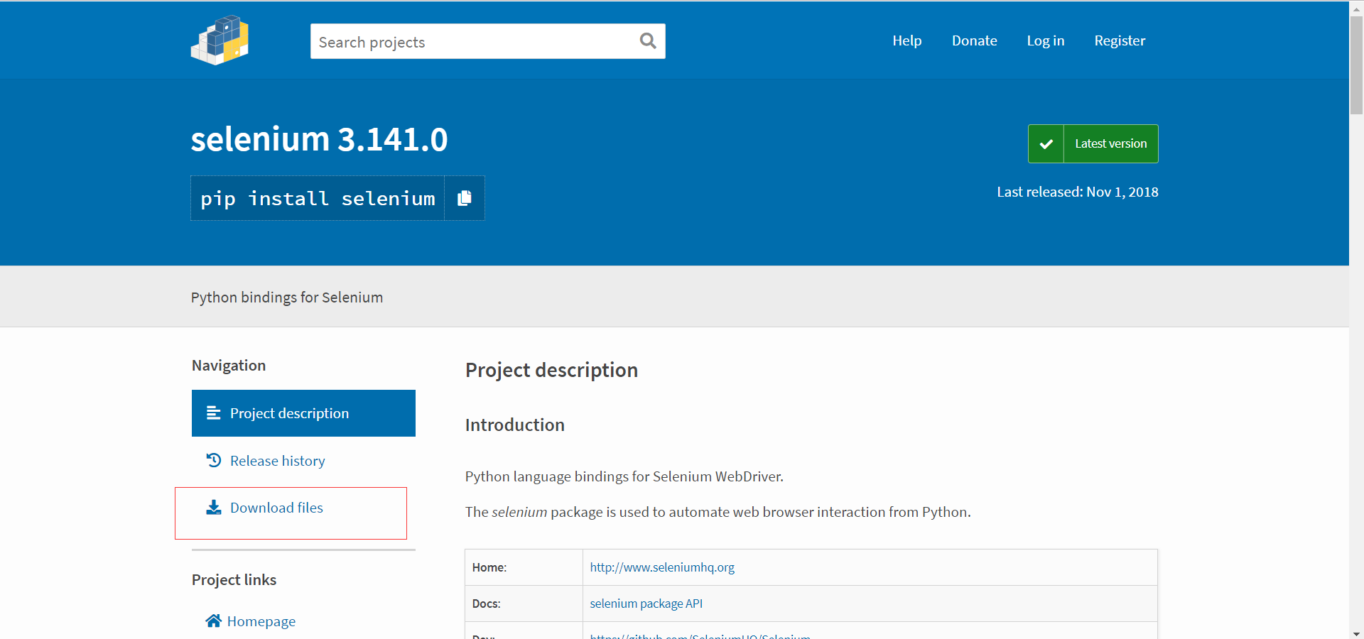Click the PyPI logo icon

220,40
